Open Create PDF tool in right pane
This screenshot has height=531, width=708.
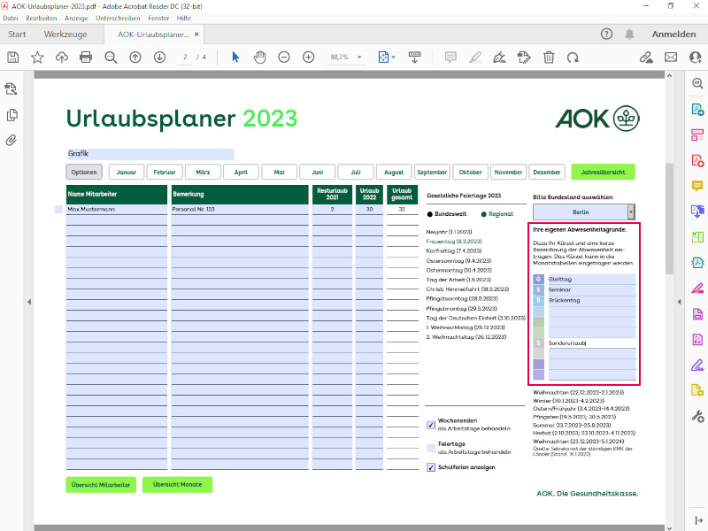pos(697,160)
